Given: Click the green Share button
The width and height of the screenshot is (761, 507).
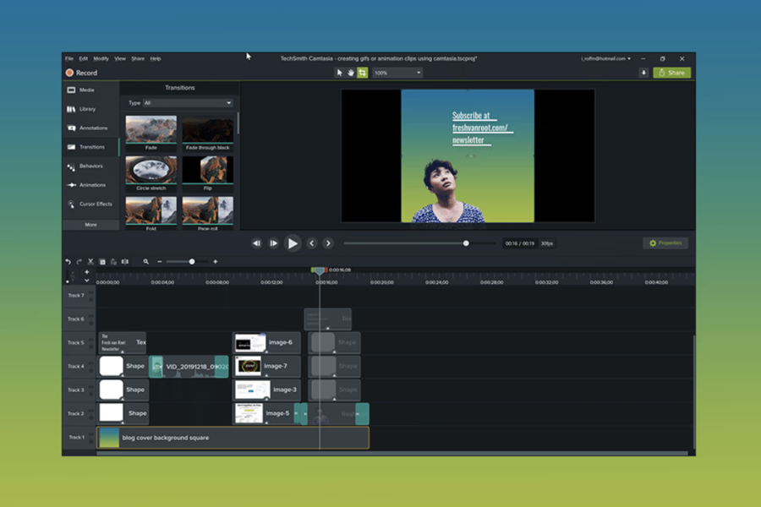Looking at the screenshot, I should click(x=671, y=73).
